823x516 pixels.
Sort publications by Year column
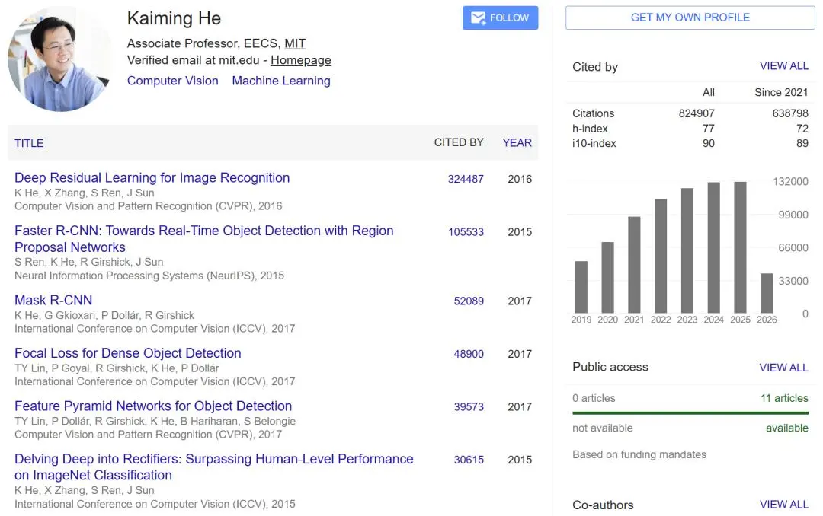pyautogui.click(x=517, y=142)
